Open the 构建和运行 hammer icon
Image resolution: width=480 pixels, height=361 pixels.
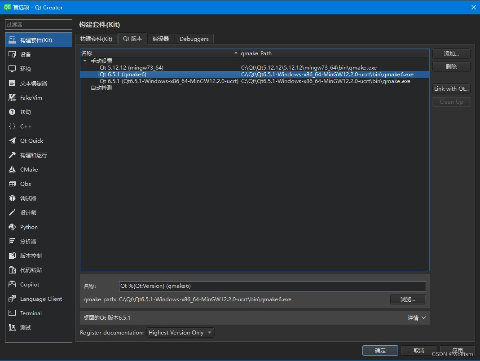pyautogui.click(x=12, y=155)
